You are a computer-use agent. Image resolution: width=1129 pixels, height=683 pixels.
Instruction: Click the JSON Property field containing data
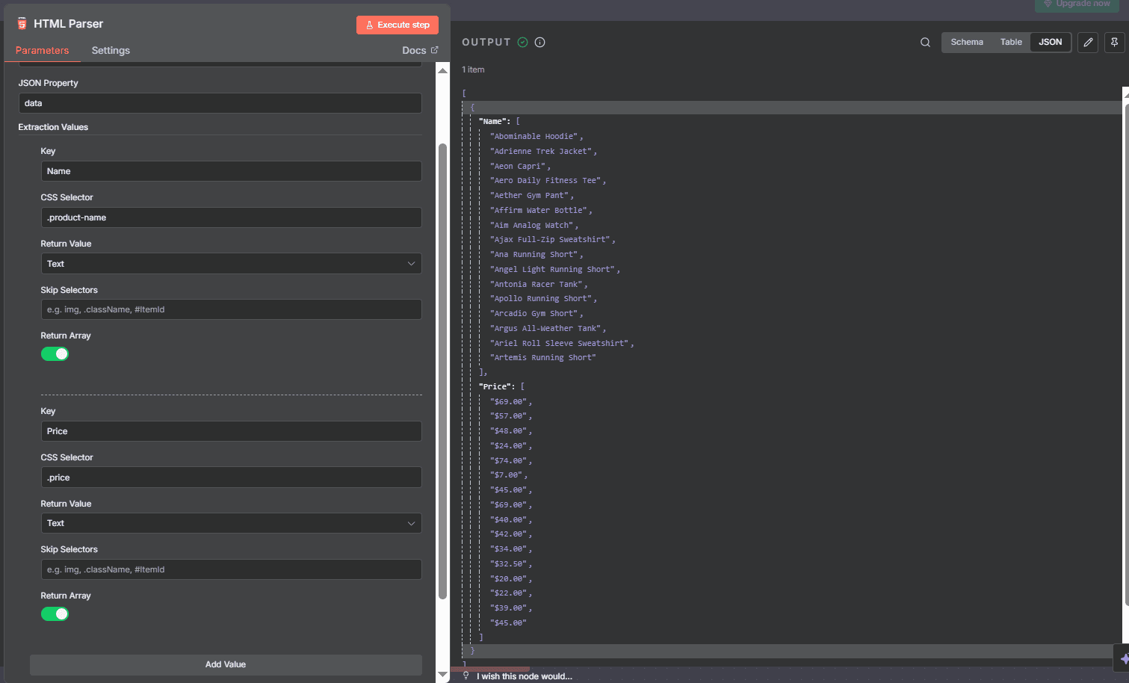click(x=220, y=103)
